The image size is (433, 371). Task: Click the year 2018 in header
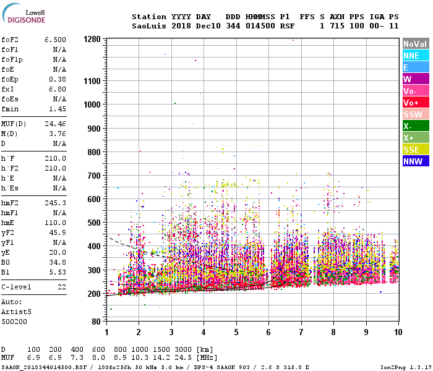coord(181,26)
